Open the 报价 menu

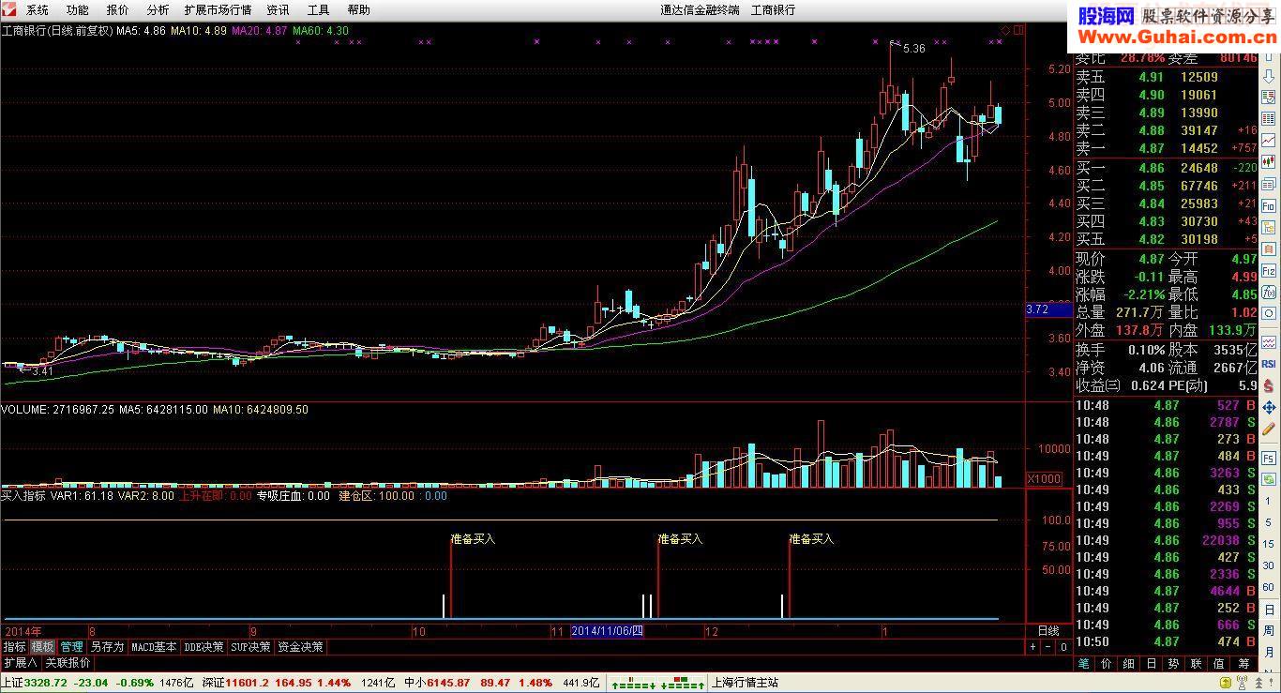tap(118, 10)
